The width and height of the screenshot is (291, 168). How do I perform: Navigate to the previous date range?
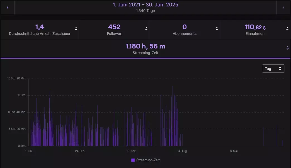[7, 8]
